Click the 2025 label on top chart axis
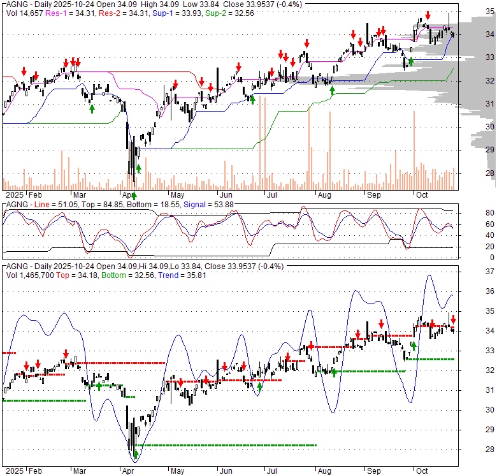Screen dimensions: 497x475 [15, 195]
